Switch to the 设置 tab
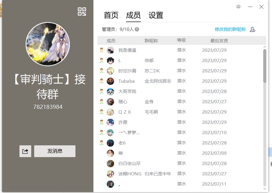The height and width of the screenshot is (193, 272). coord(156,15)
